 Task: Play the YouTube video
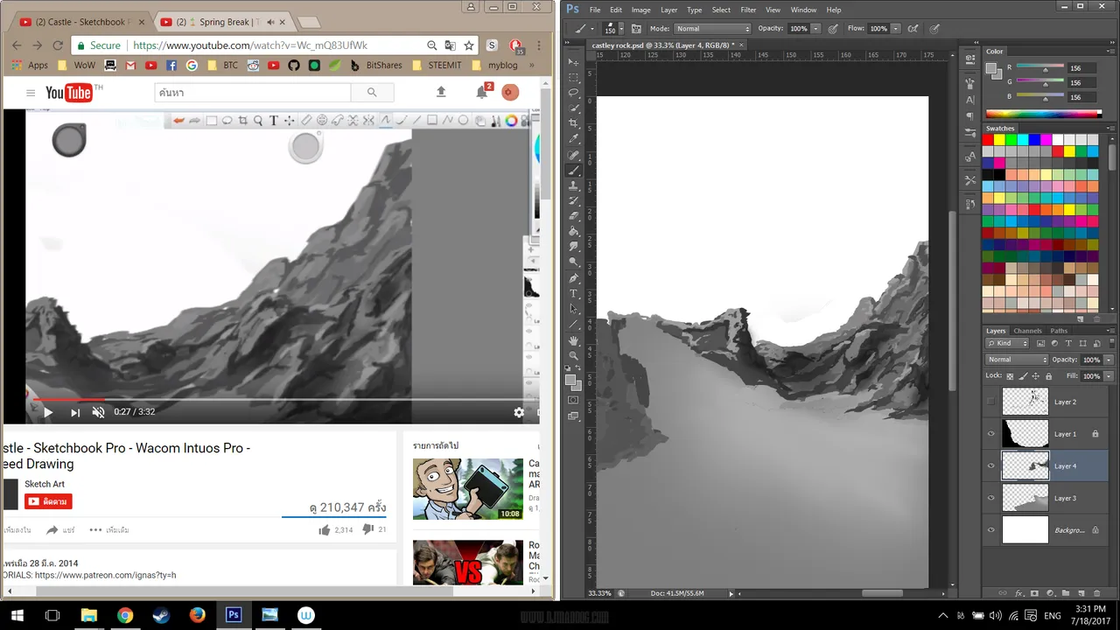47,412
